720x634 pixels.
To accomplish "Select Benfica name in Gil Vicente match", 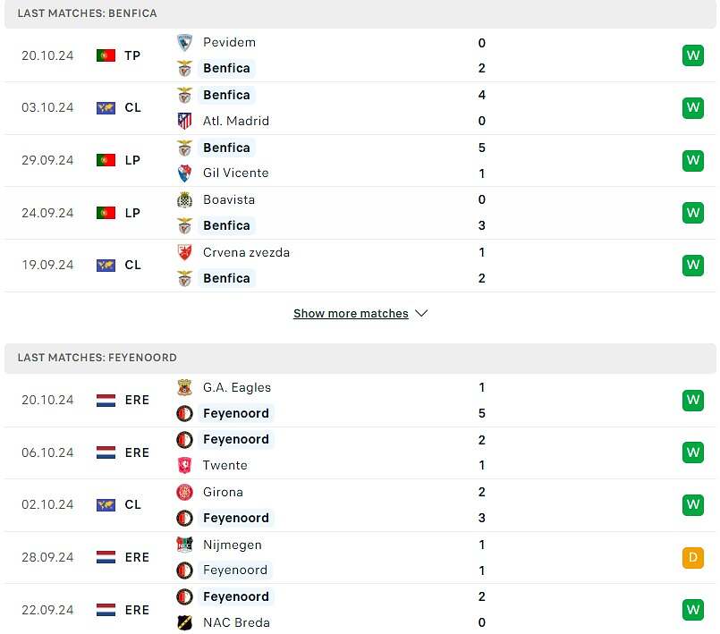I will (x=227, y=148).
